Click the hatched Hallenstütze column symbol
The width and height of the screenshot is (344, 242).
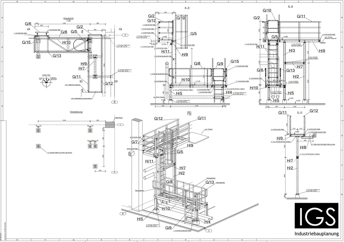(x=110, y=124)
